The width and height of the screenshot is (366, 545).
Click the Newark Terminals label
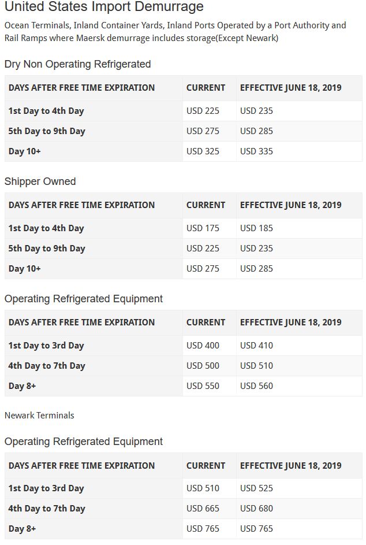39,416
